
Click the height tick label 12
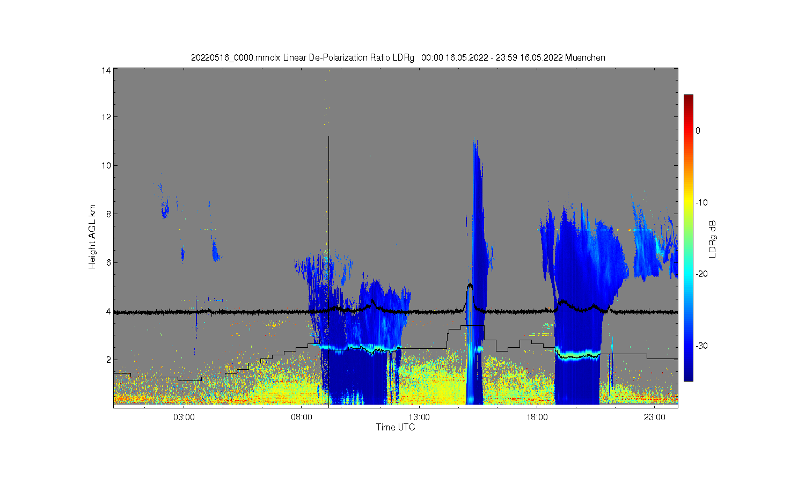[x=106, y=117]
